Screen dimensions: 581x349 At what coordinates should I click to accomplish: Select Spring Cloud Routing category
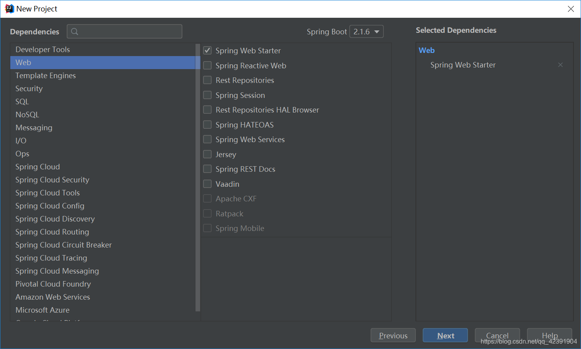pos(103,232)
